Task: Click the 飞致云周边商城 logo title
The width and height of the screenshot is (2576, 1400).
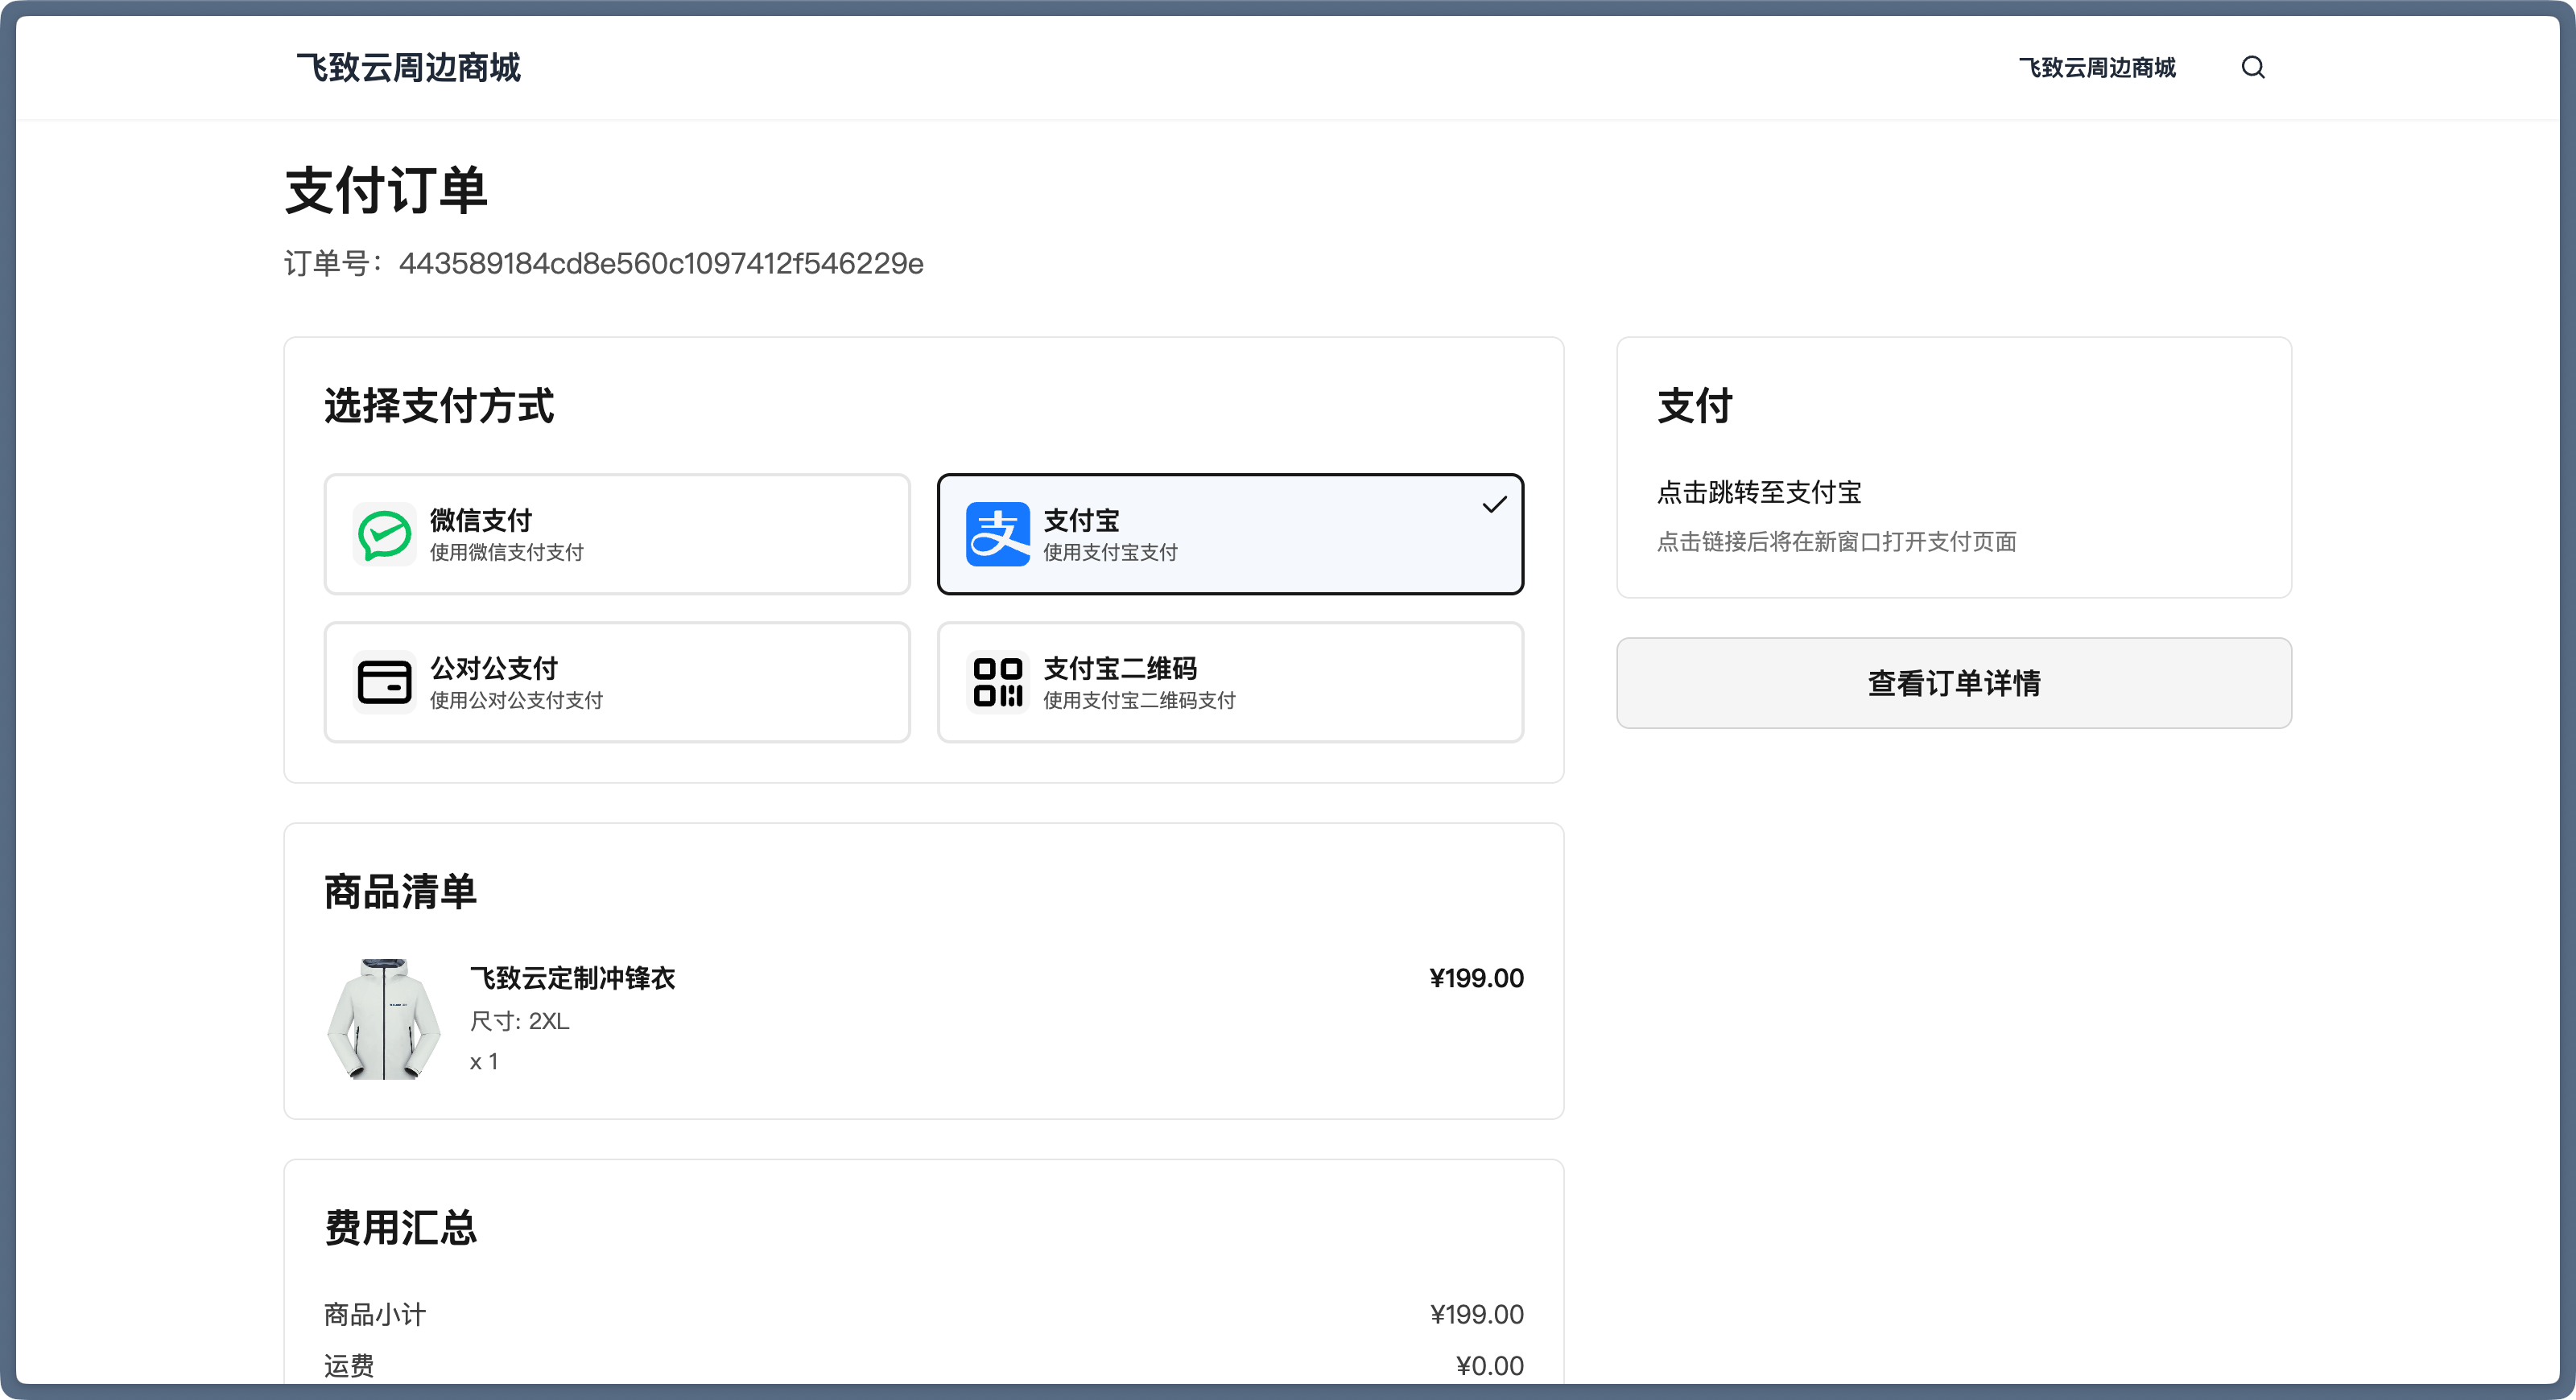Action: [x=408, y=67]
